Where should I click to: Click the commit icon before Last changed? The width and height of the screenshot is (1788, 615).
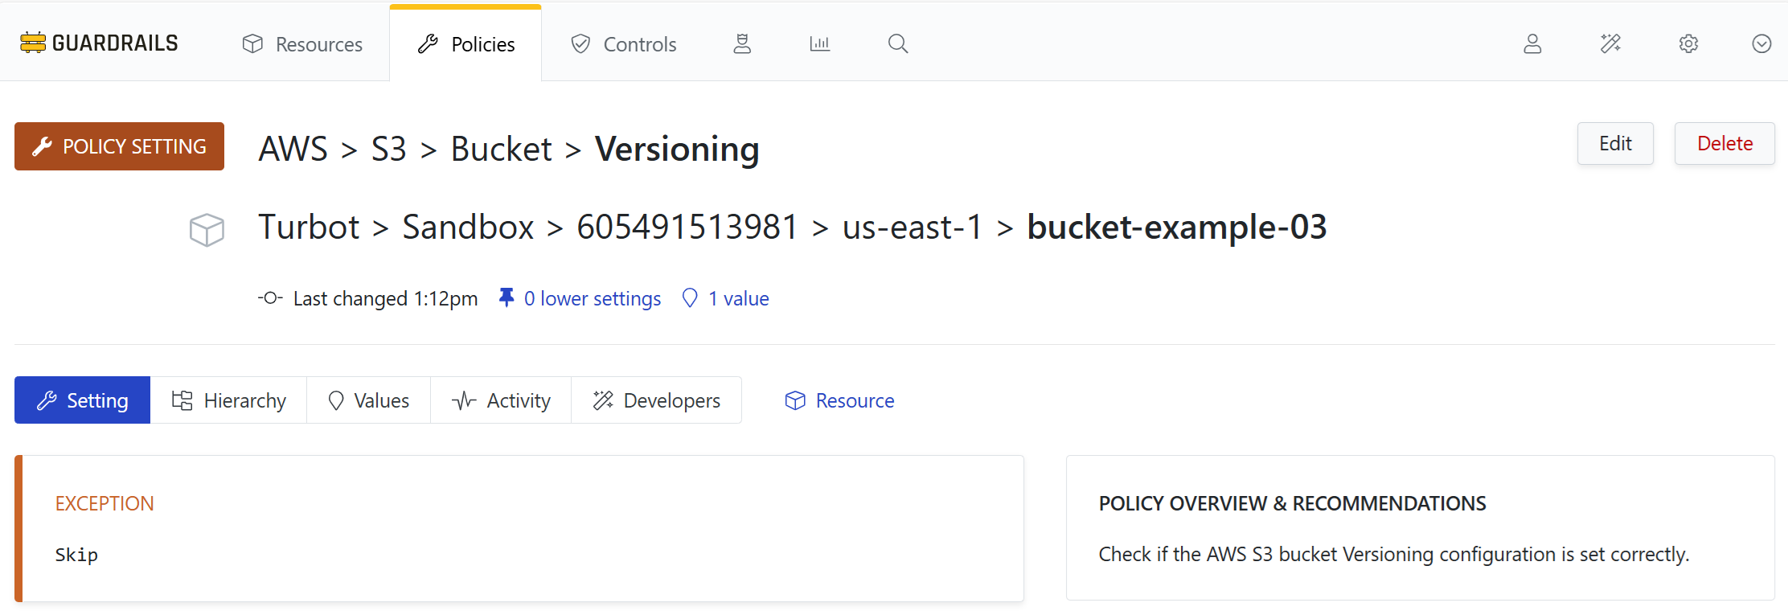(x=270, y=298)
